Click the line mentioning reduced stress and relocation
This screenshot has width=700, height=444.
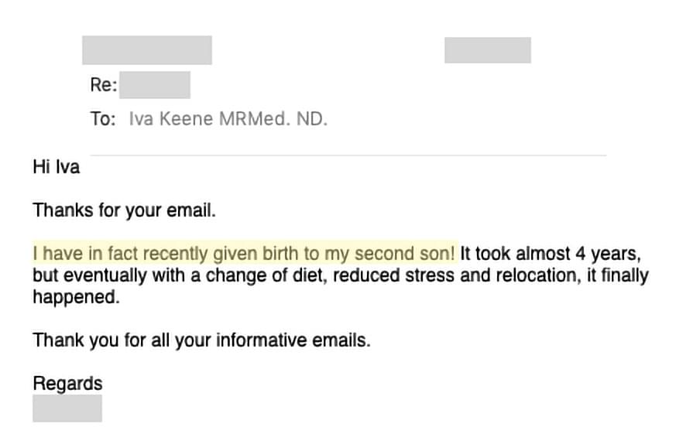(x=341, y=275)
